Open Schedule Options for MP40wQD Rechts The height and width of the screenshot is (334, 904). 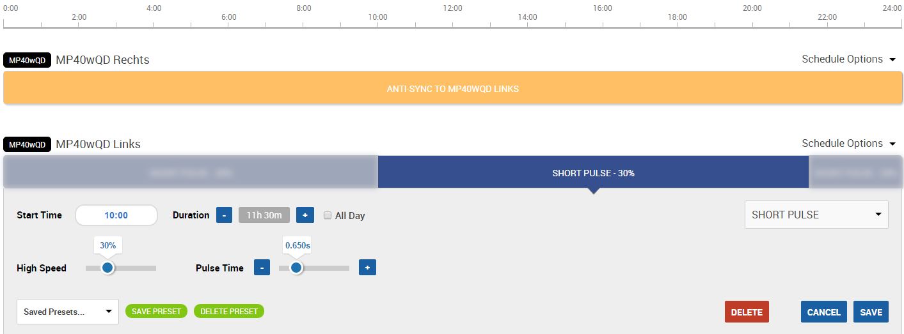848,59
